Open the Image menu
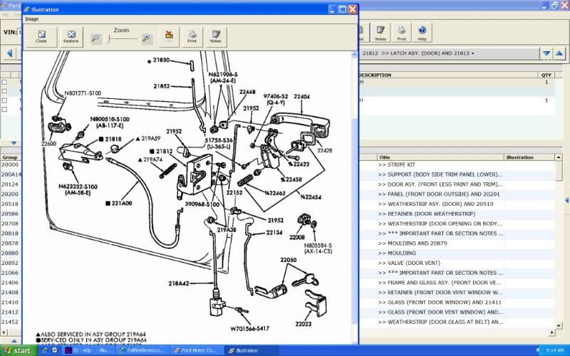 pyautogui.click(x=32, y=19)
